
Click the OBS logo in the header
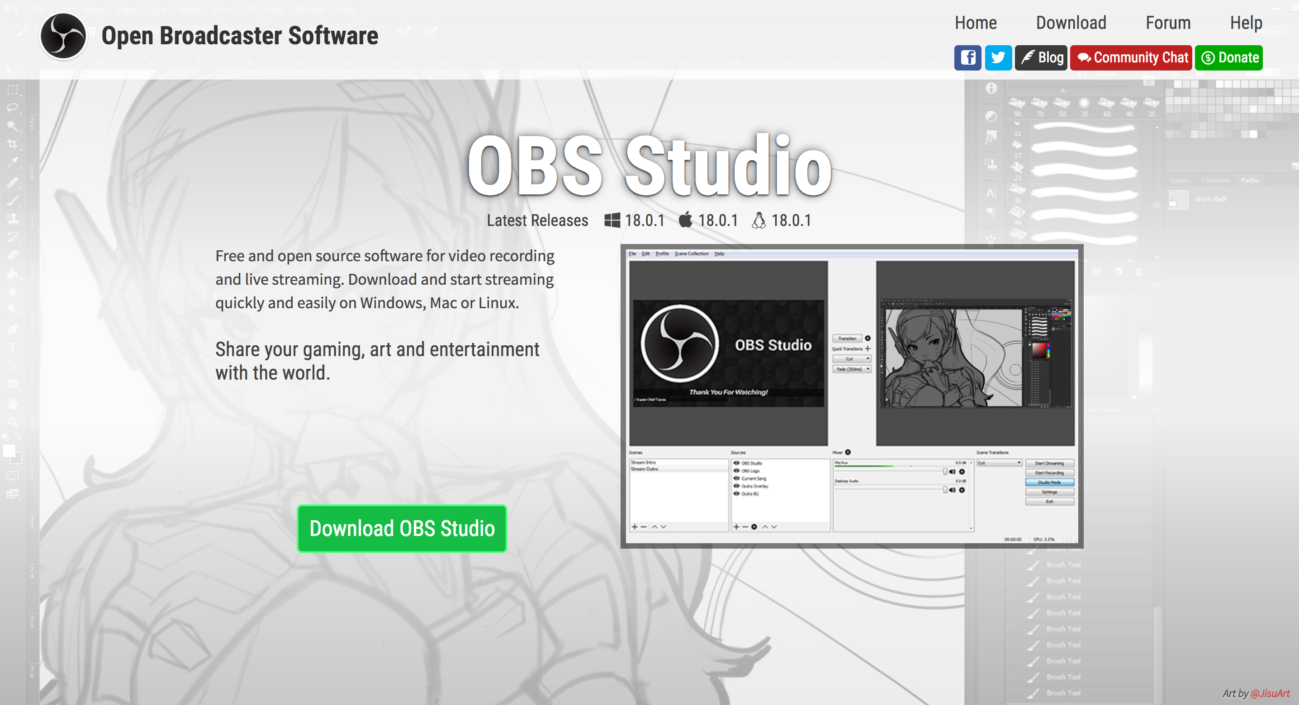63,36
